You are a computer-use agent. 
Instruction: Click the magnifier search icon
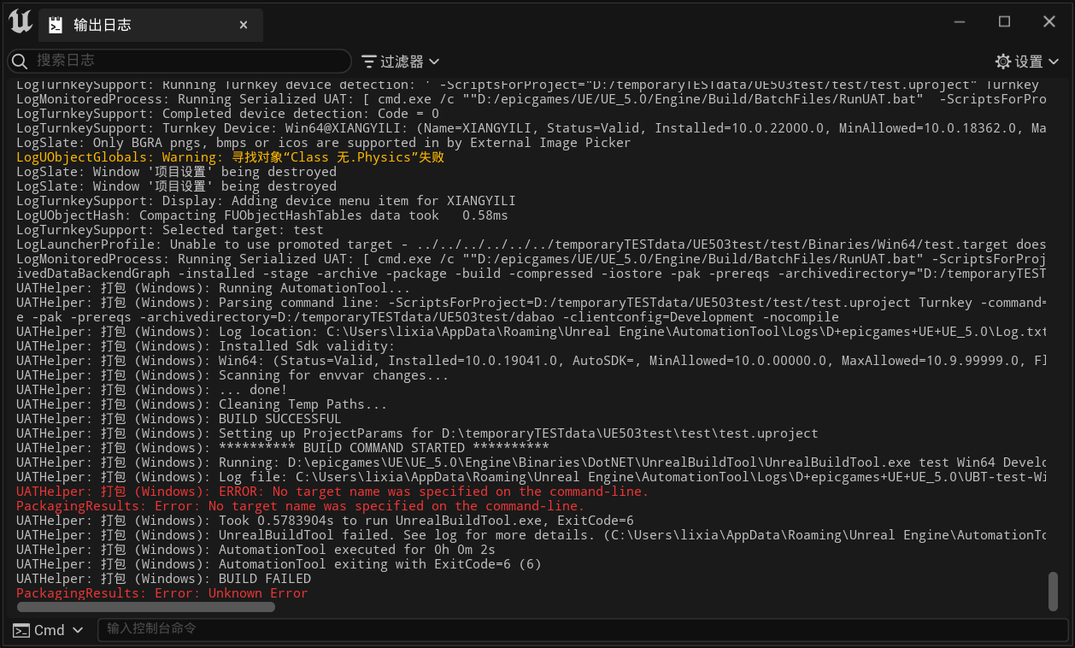click(20, 62)
